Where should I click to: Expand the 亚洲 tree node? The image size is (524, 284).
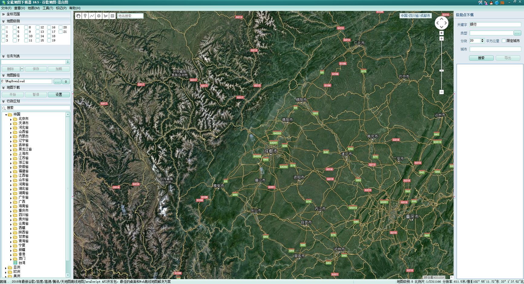(6, 268)
